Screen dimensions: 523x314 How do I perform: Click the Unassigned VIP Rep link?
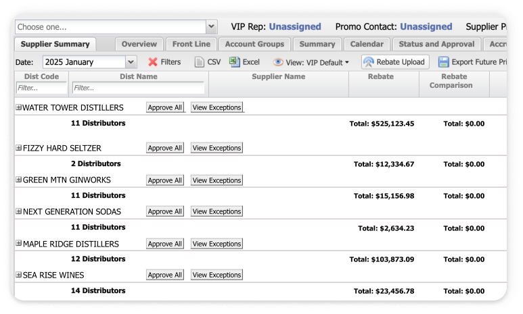pyautogui.click(x=294, y=27)
